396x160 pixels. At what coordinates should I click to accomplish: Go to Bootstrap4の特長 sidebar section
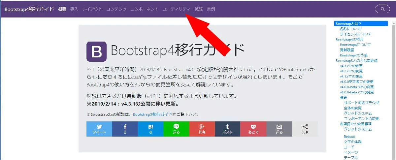click(349, 39)
